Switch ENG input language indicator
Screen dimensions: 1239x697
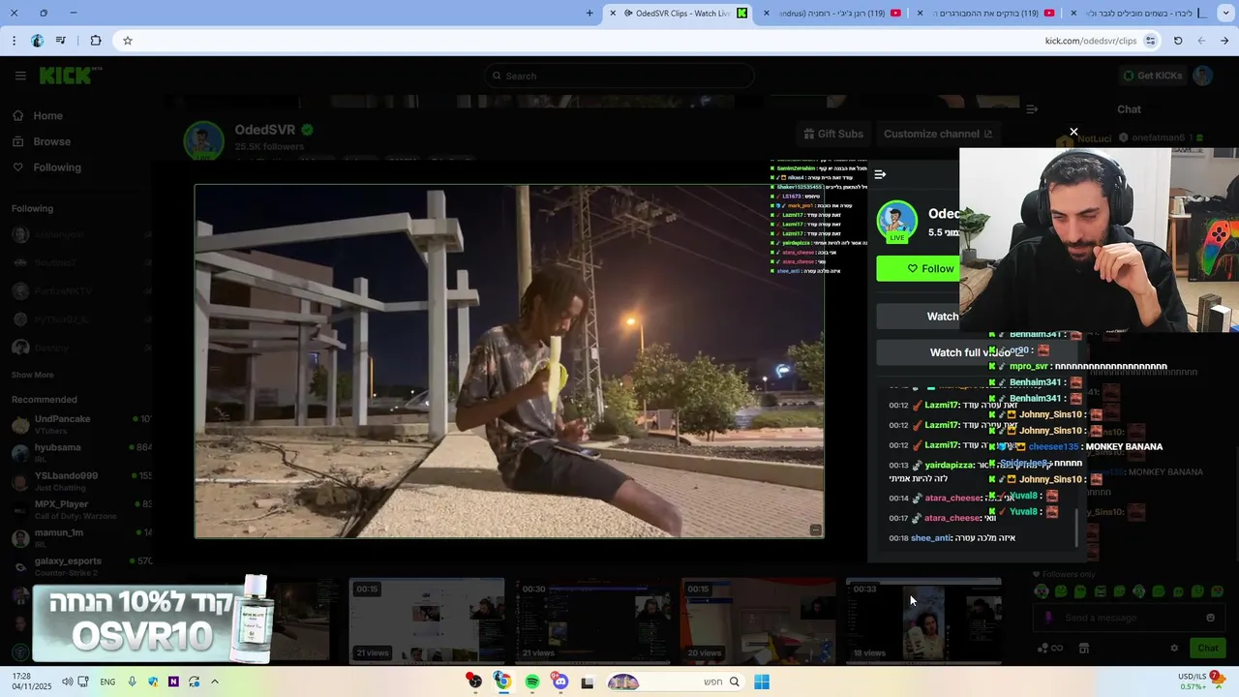[x=107, y=682]
